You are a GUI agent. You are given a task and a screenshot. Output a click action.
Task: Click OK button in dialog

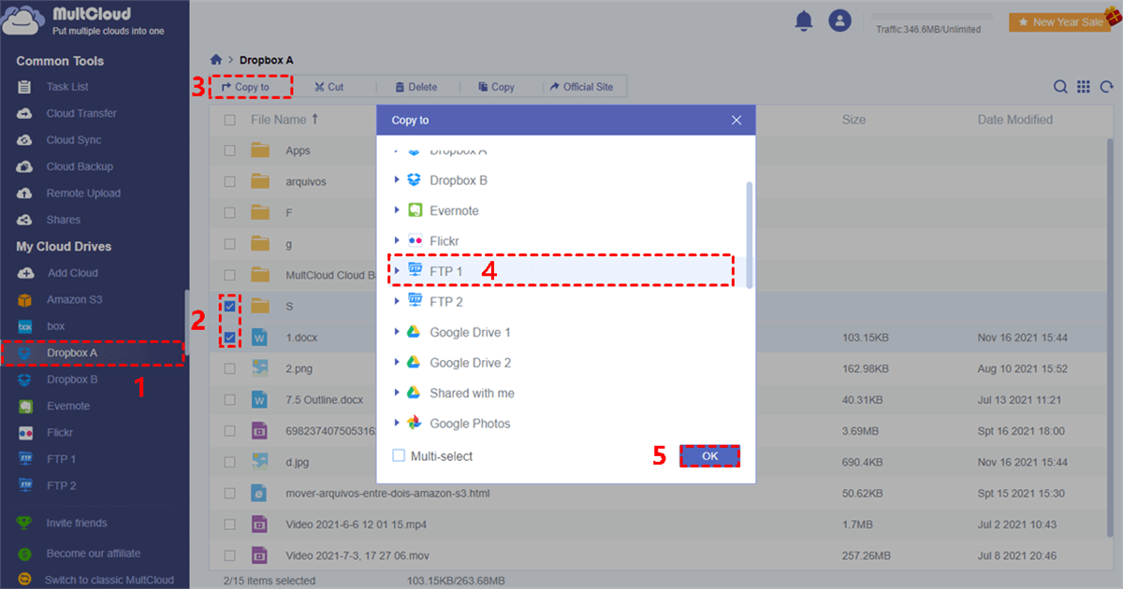[709, 456]
